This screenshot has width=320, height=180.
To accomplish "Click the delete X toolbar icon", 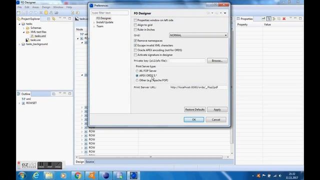I will click(41, 12).
